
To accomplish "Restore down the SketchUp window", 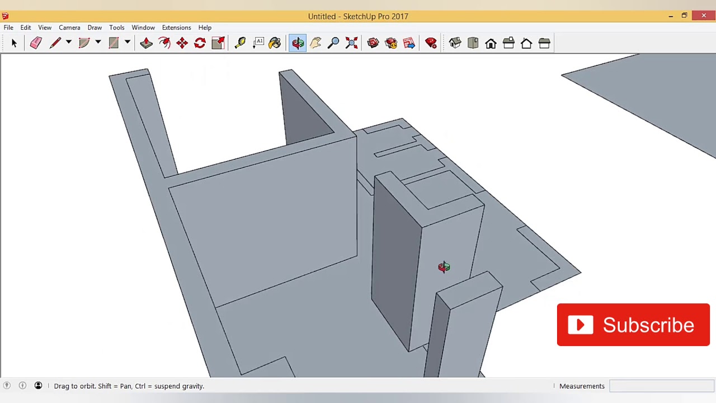I will coord(684,16).
